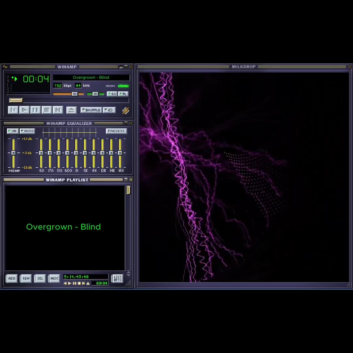Click the Milkdrop visualization area
The image size is (353, 353).
coord(244,177)
